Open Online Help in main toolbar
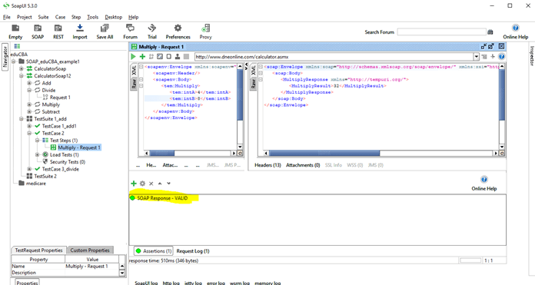Viewport: 535px width, 285px height. (516, 31)
